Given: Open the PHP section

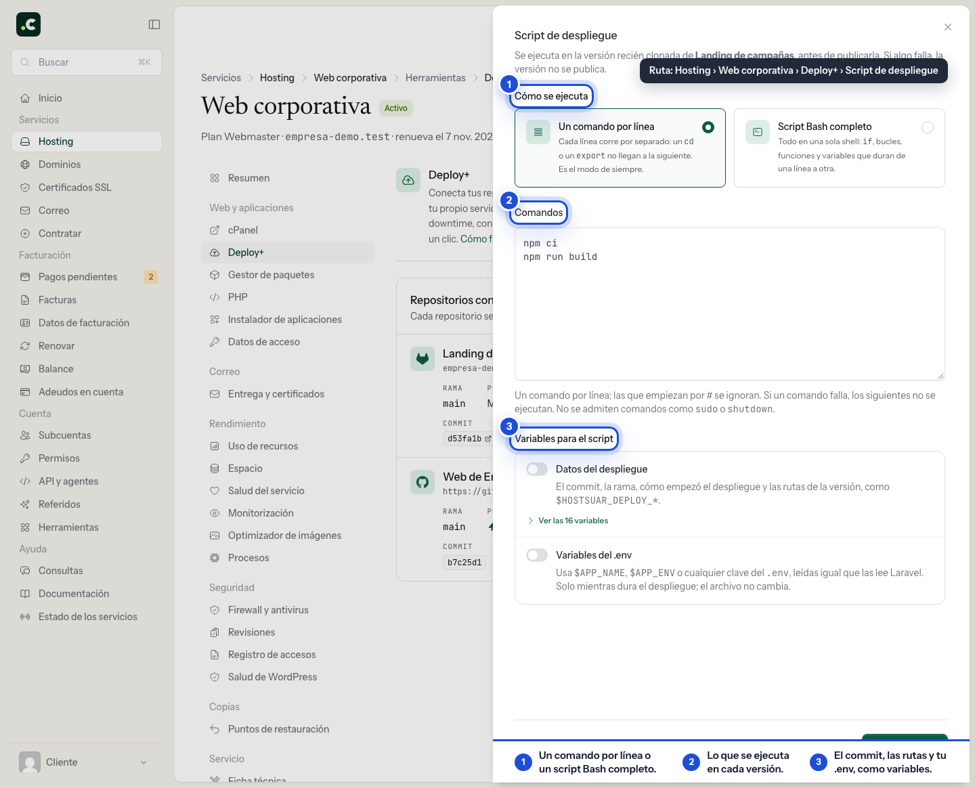Looking at the screenshot, I should [288, 297].
